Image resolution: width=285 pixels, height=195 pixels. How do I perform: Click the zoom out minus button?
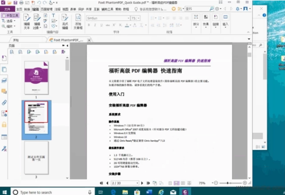pyautogui.click(x=216, y=183)
